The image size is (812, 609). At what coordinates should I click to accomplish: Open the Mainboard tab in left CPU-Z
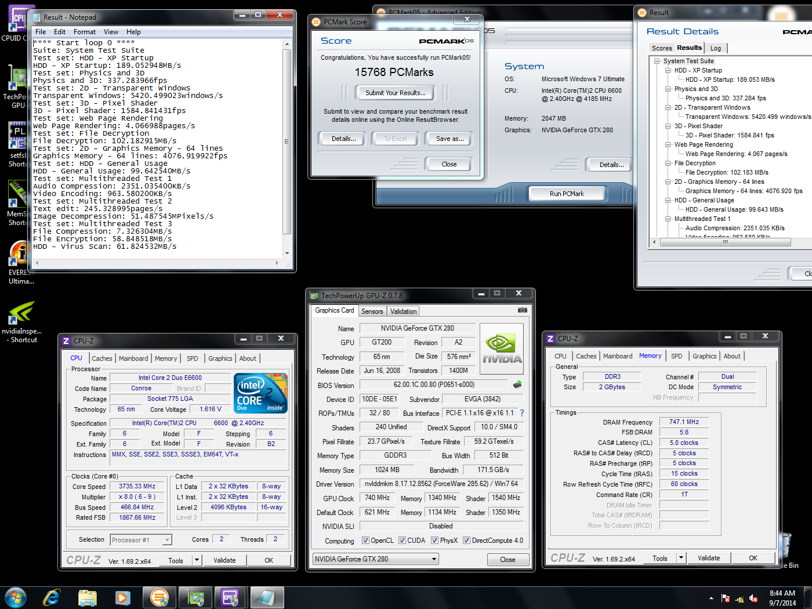133,358
